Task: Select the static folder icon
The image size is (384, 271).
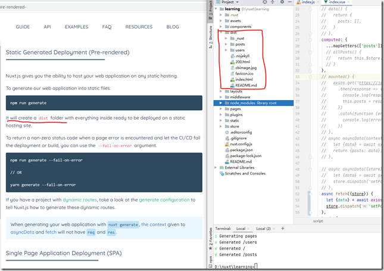Action: 227,120
